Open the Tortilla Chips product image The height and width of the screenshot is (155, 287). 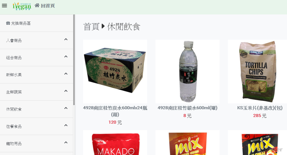point(257,72)
